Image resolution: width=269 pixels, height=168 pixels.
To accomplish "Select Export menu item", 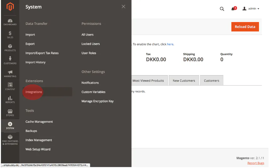I will pyautogui.click(x=30, y=44).
